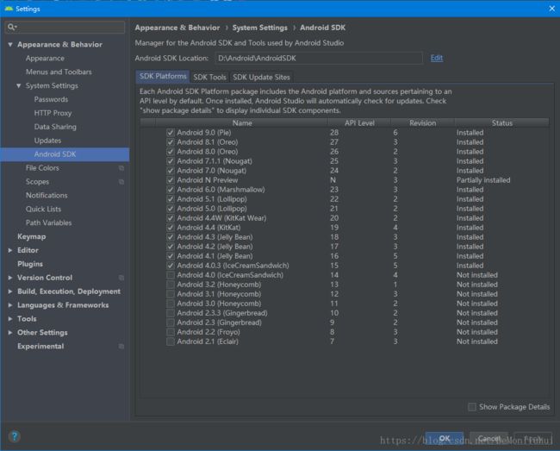Sort table by API Level column header

(359, 123)
